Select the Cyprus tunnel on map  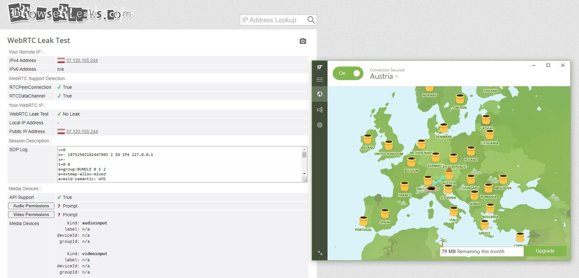point(520,237)
